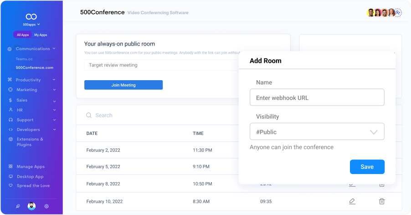Click the rocket icon at sidebar bottom

click(18, 206)
